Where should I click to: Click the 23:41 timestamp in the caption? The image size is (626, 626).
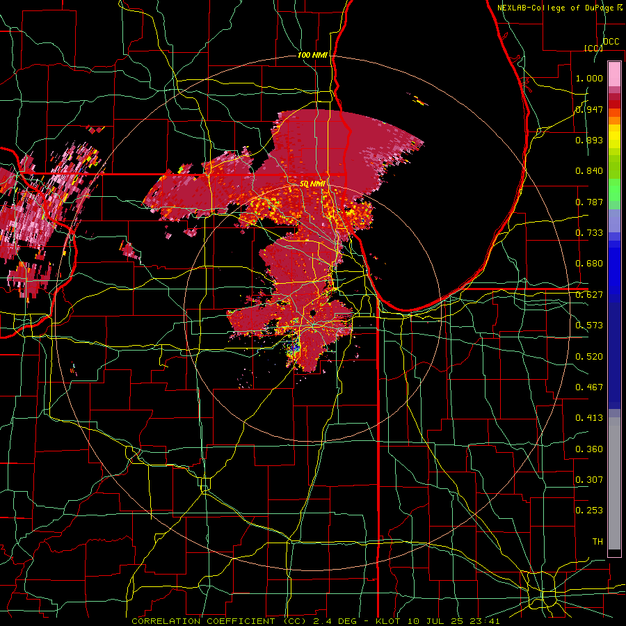pyautogui.click(x=485, y=621)
